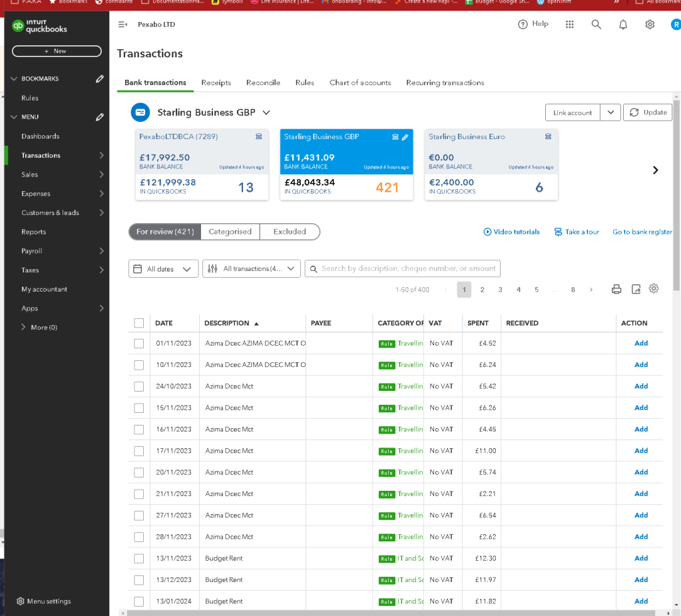The height and width of the screenshot is (616, 681).
Task: Click the + New button
Action: [x=57, y=51]
